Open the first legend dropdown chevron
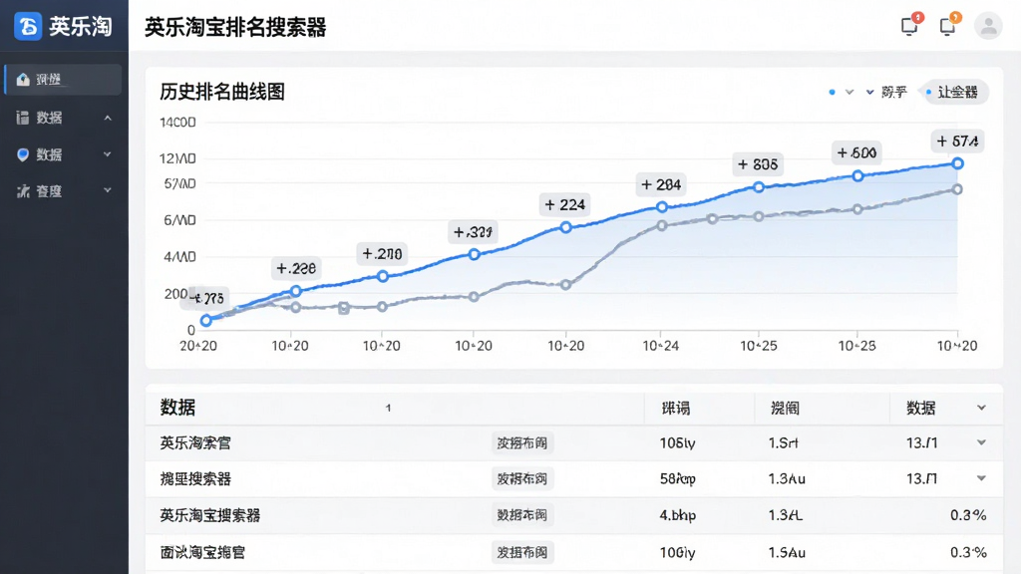This screenshot has width=1021, height=574. click(850, 93)
